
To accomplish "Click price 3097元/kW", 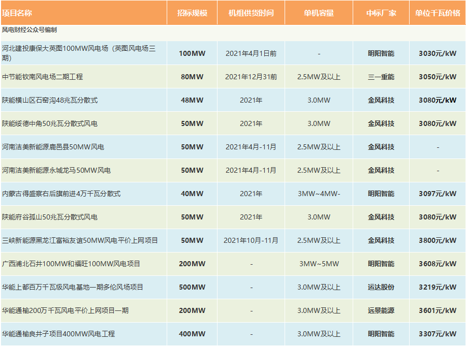I will coord(438,194).
